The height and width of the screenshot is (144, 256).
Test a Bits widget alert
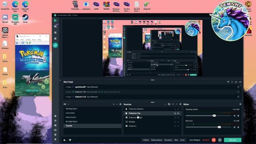coord(176,140)
